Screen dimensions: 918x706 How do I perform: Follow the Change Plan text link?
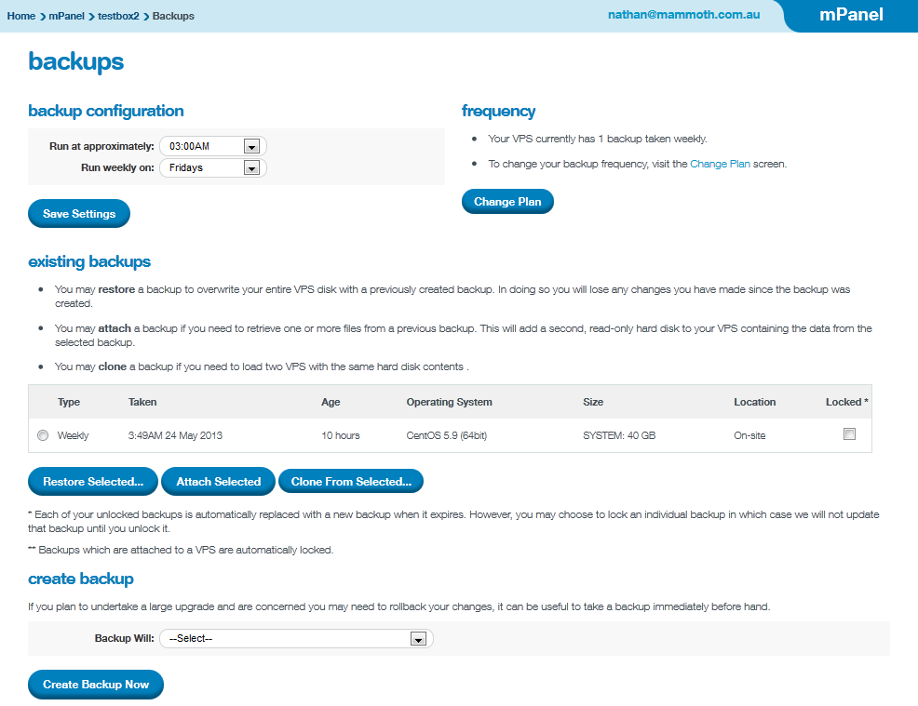click(720, 164)
